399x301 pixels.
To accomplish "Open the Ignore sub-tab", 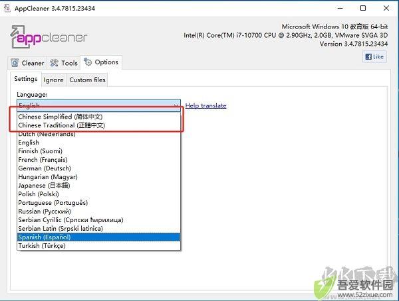I will point(53,80).
